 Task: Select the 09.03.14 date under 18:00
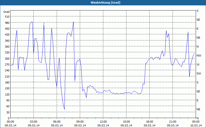tap(150, 125)
